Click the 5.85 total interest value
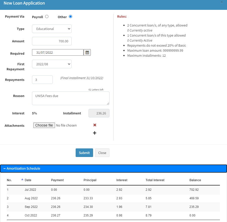Image resolution: width=227 pixels, height=222 pixels. tap(149, 198)
